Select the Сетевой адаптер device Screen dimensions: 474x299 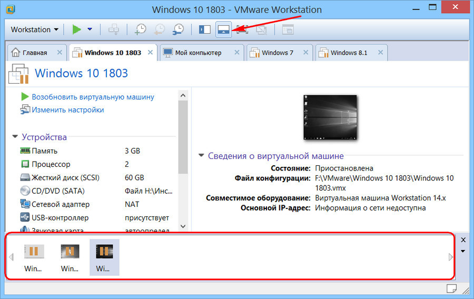(61, 204)
